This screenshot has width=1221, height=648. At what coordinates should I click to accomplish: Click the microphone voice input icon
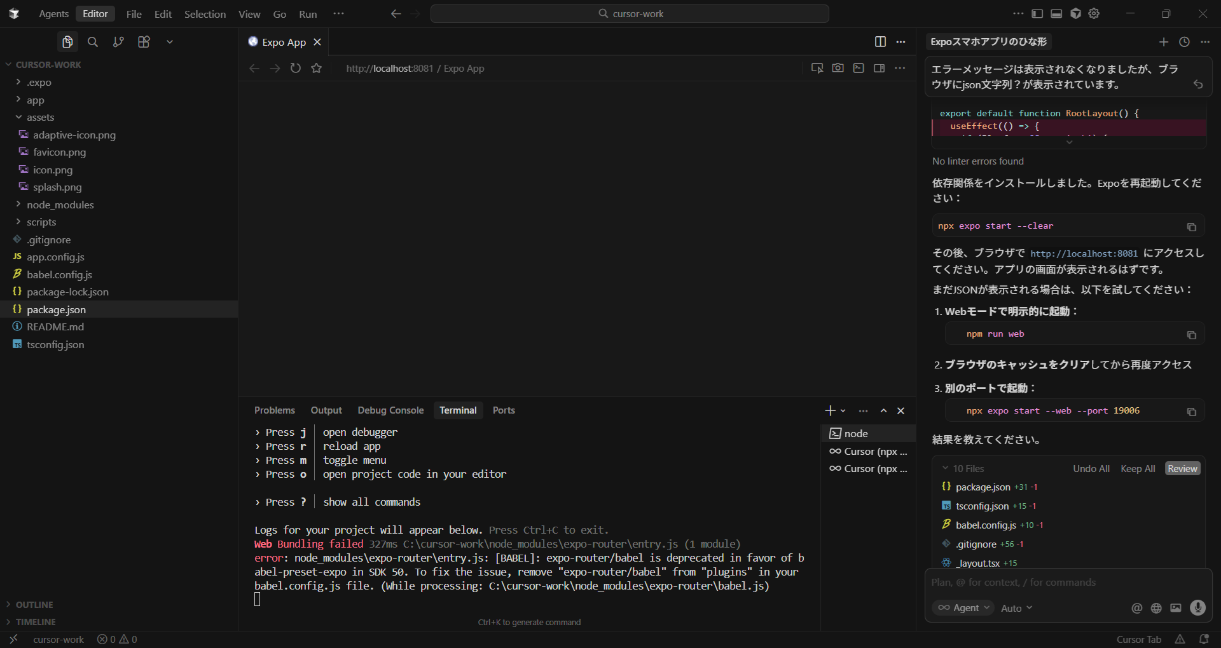(1197, 608)
